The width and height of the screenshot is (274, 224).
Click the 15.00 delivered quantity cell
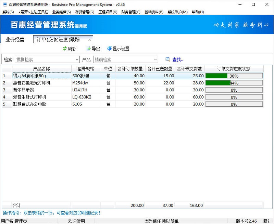coord(160,76)
